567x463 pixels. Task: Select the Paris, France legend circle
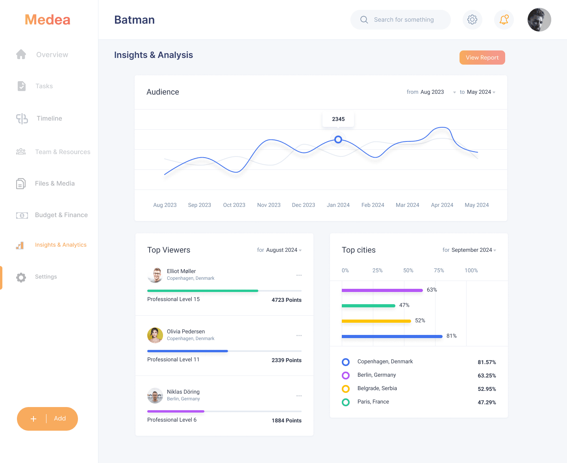(x=346, y=402)
